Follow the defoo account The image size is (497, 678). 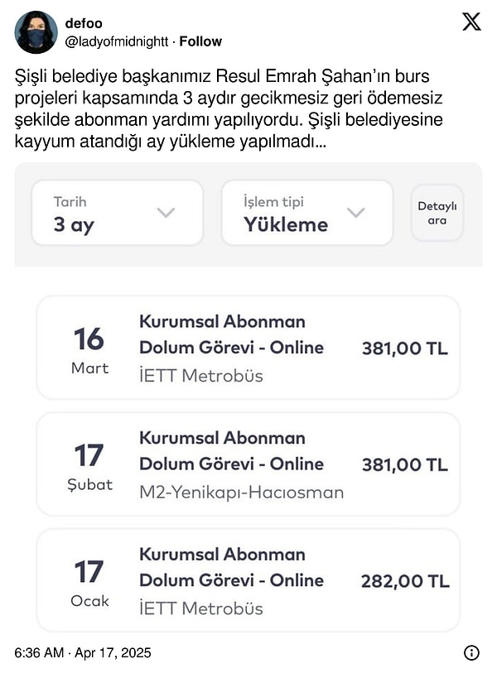pos(200,41)
